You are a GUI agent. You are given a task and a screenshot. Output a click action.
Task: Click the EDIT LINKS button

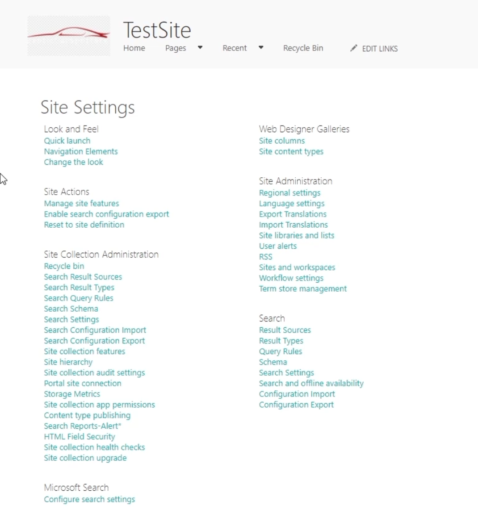[380, 49]
